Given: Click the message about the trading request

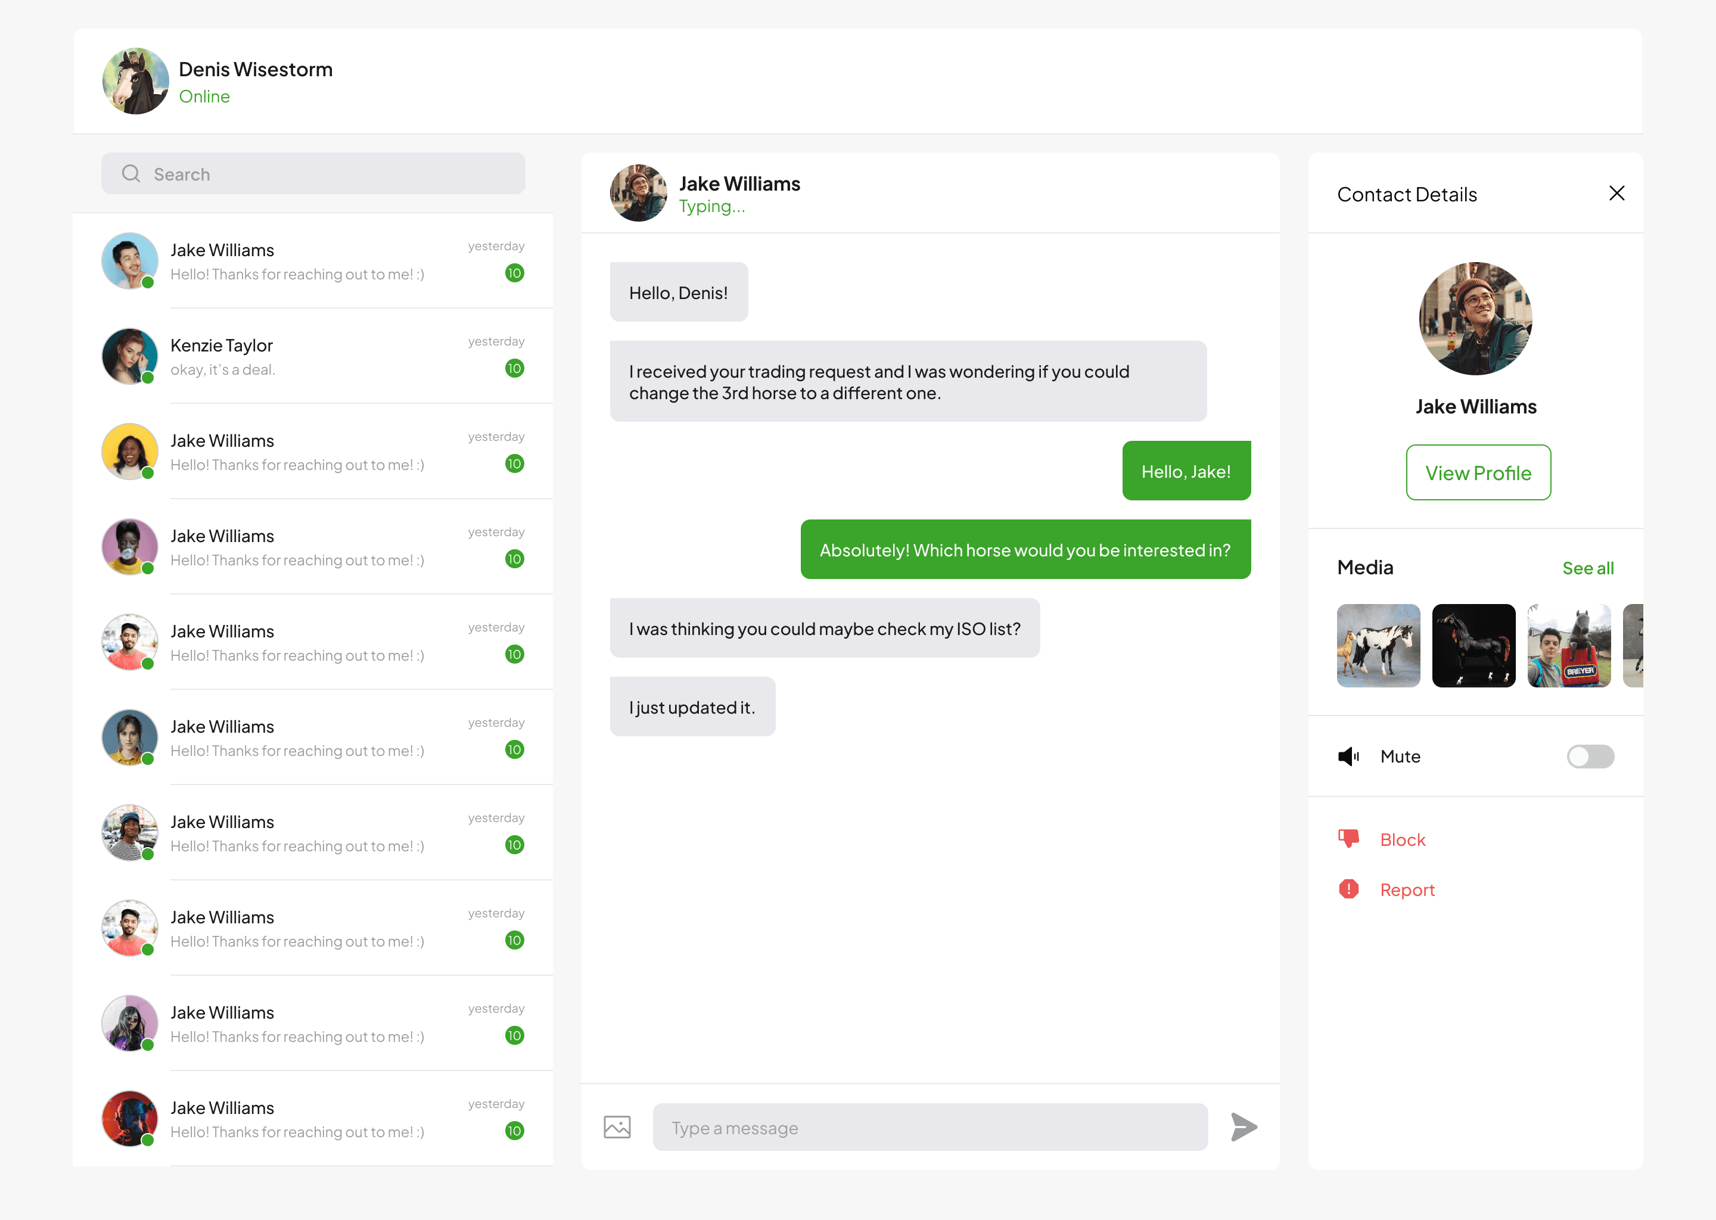Looking at the screenshot, I should [908, 382].
